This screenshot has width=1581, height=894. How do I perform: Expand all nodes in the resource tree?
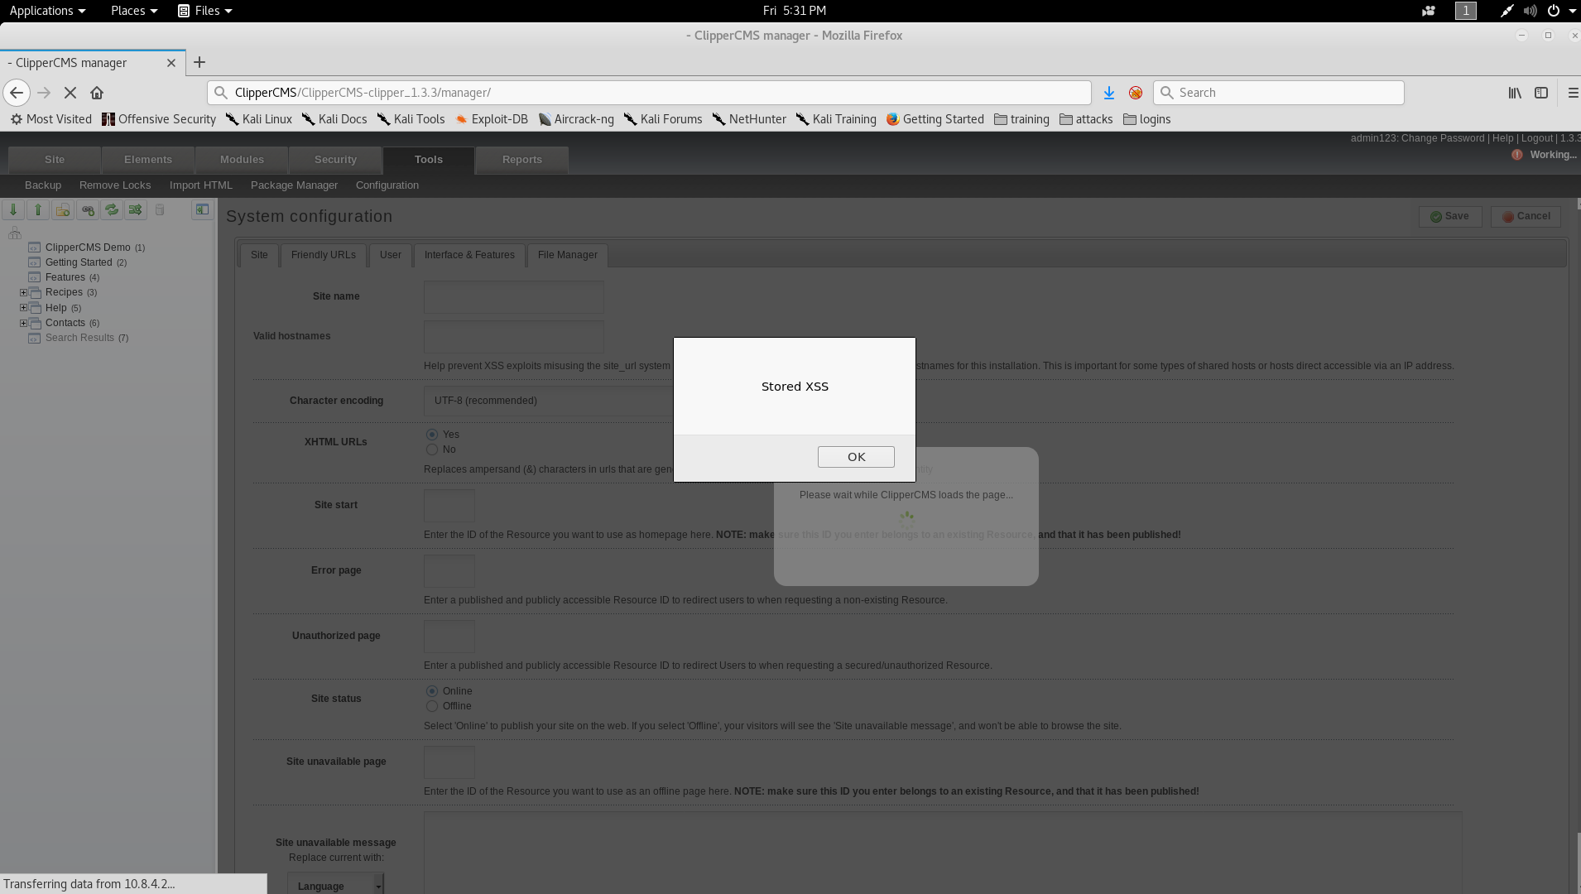coord(12,209)
